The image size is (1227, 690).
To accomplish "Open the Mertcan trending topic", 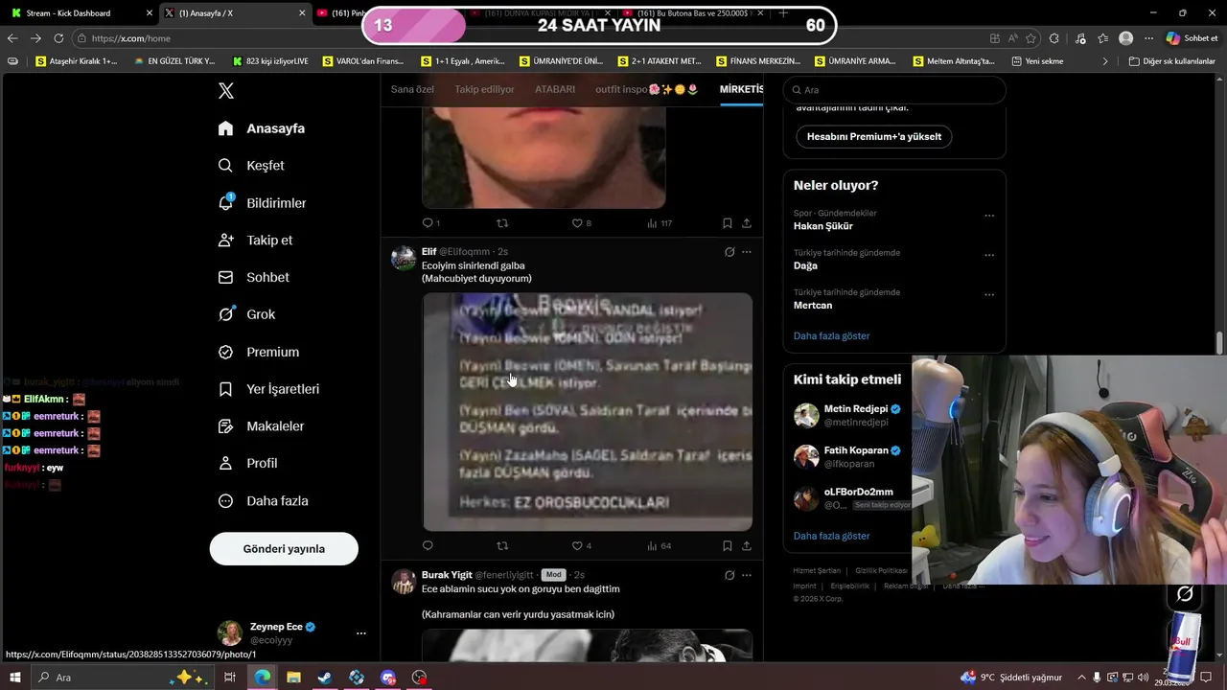I will click(x=813, y=305).
